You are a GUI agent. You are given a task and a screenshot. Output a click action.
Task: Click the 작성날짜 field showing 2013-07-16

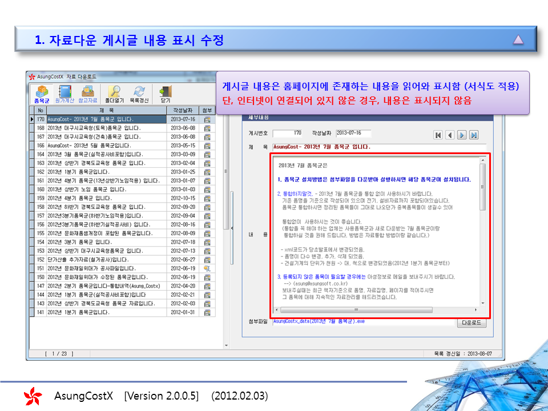(353, 133)
